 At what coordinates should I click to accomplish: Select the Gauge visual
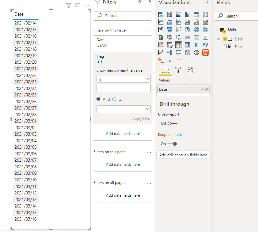click(x=187, y=37)
